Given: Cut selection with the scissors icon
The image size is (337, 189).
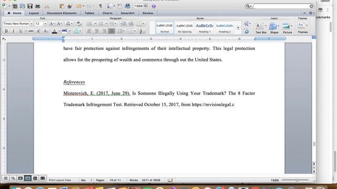Looking at the screenshot, I should point(47,6).
